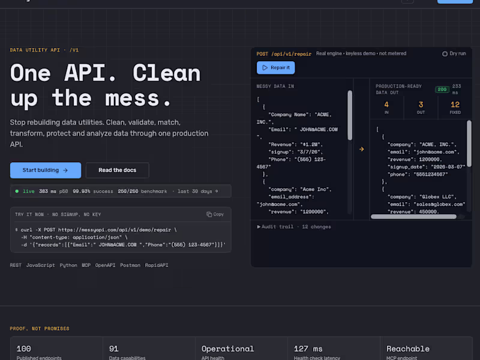
Task: Click the Data Out horizontal scrollbar
Action: click(413, 217)
